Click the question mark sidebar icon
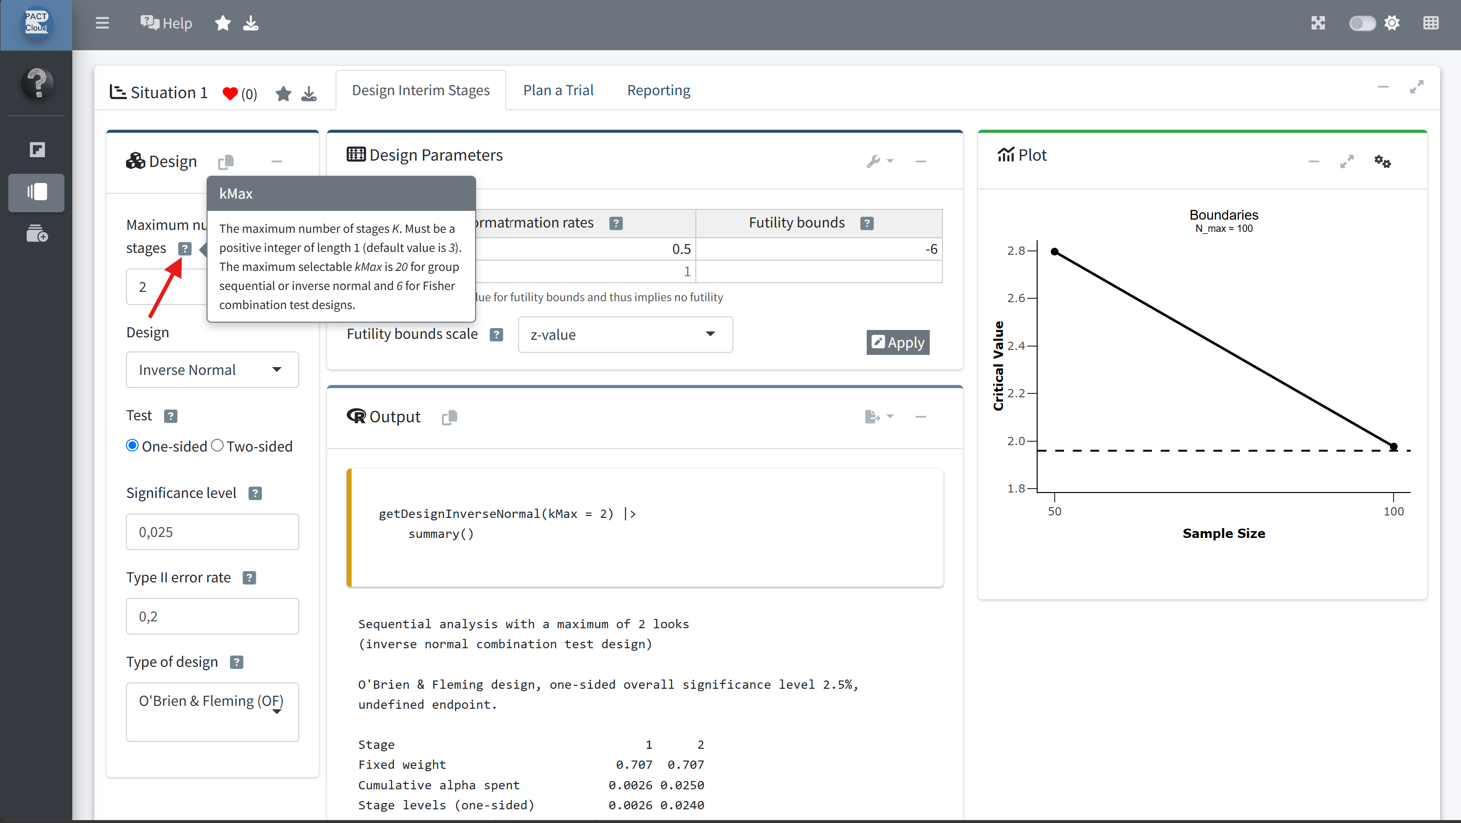Image resolution: width=1461 pixels, height=823 pixels. point(38,83)
